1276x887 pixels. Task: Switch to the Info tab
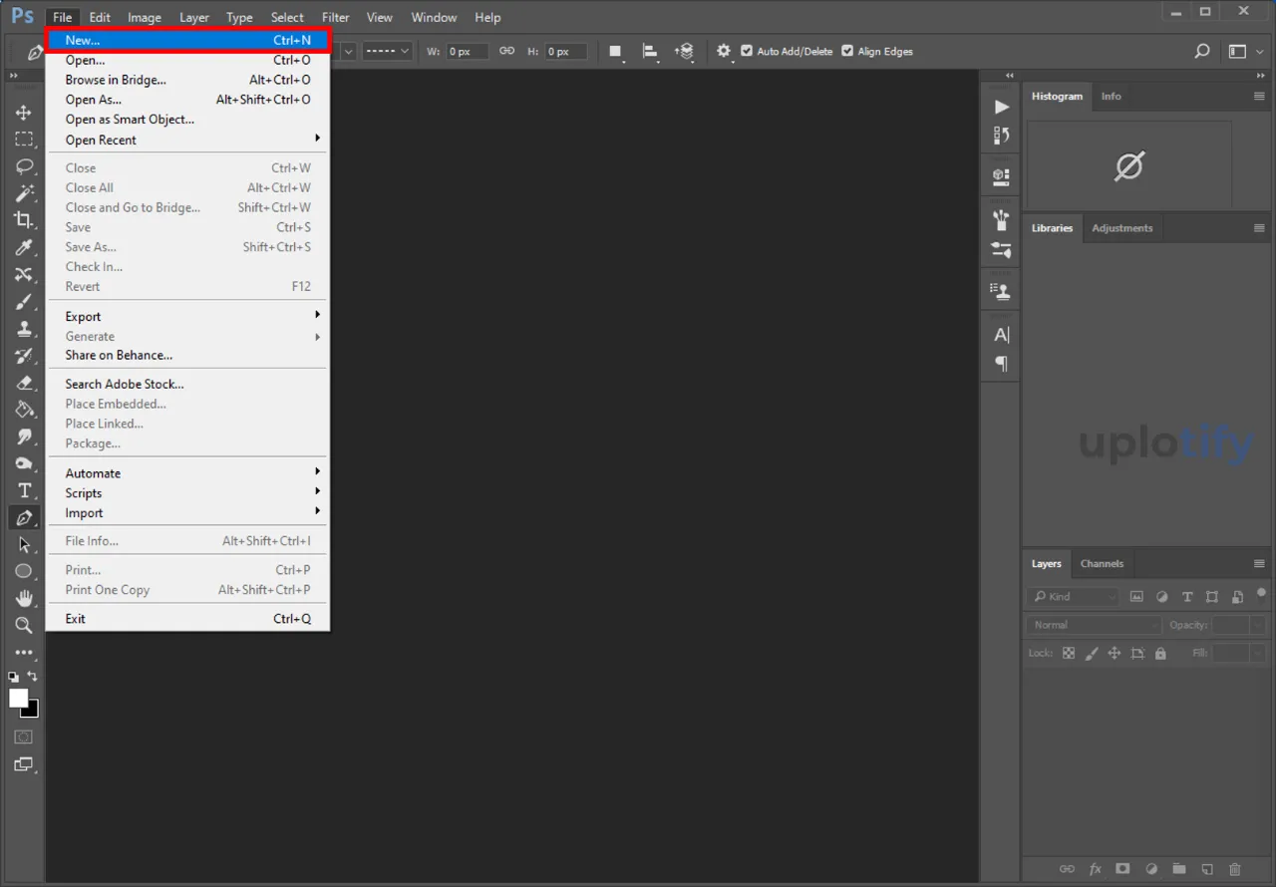coord(1111,97)
